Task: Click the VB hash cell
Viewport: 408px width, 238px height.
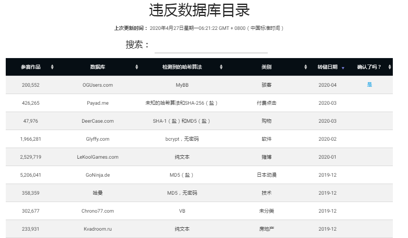Action: tap(182, 211)
